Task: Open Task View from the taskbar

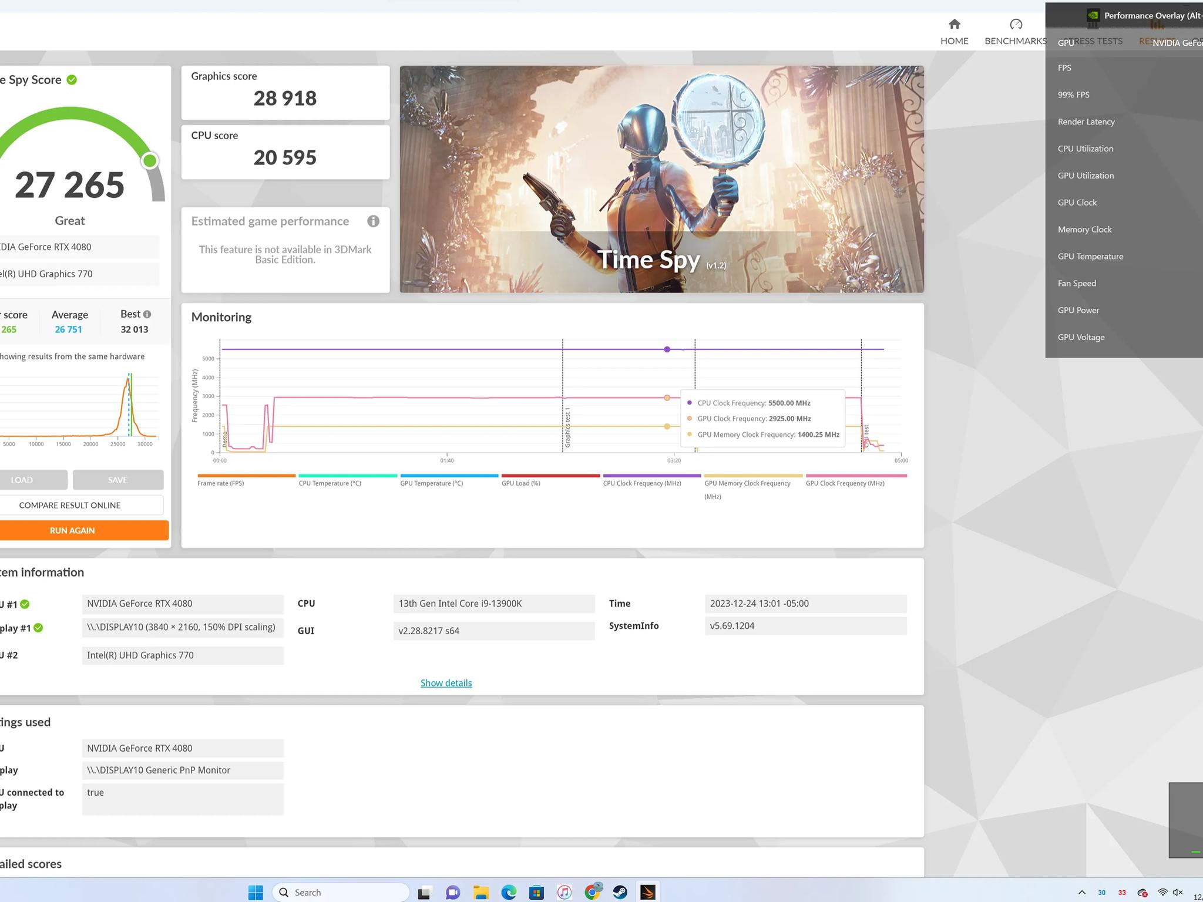Action: [x=425, y=893]
